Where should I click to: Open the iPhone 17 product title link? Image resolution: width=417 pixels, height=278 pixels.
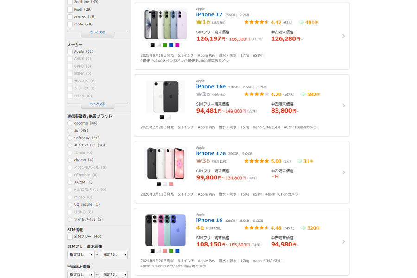tap(209, 14)
